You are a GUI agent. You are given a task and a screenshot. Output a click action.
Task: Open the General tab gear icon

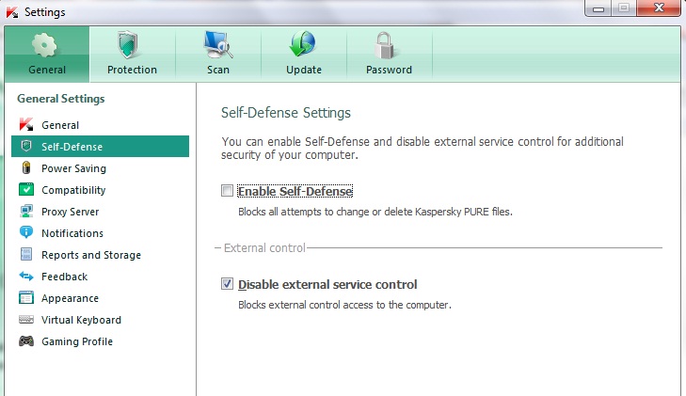[x=44, y=45]
